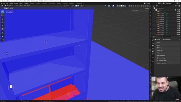Hide Collection via its eye icon
Viewport: 181px width, 102px height.
pos(177,10)
